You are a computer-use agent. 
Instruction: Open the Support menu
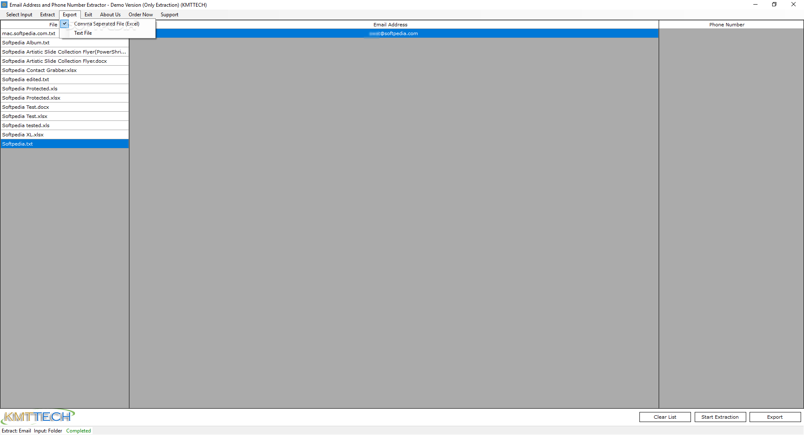pos(170,15)
